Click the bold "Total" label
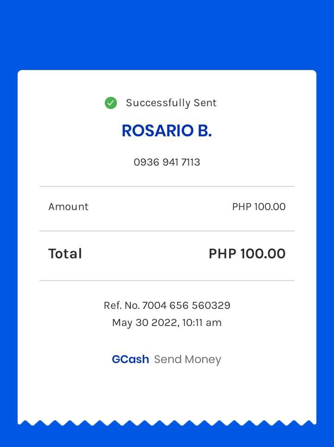 [65, 254]
